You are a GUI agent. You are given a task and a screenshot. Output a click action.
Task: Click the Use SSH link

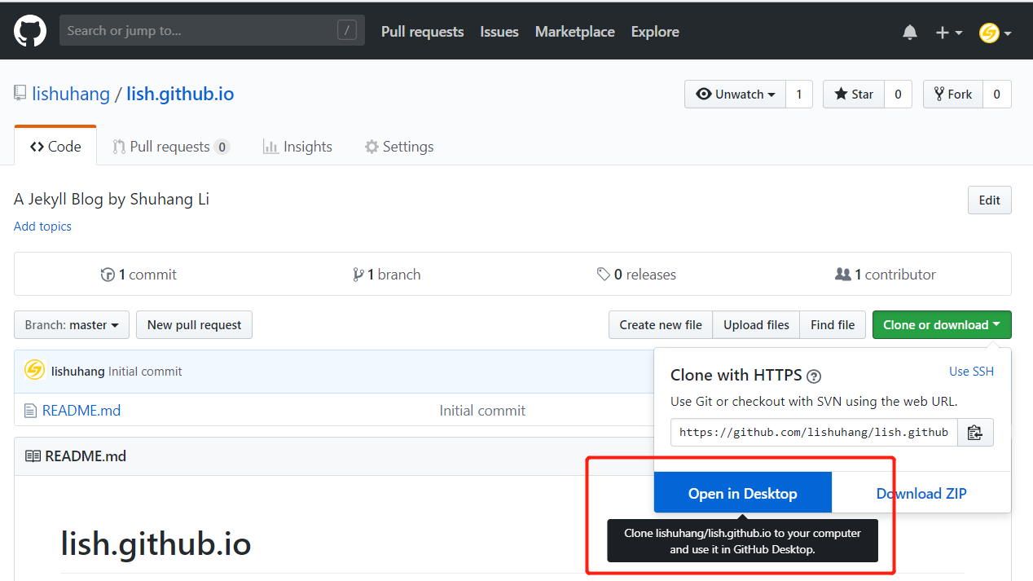(971, 372)
